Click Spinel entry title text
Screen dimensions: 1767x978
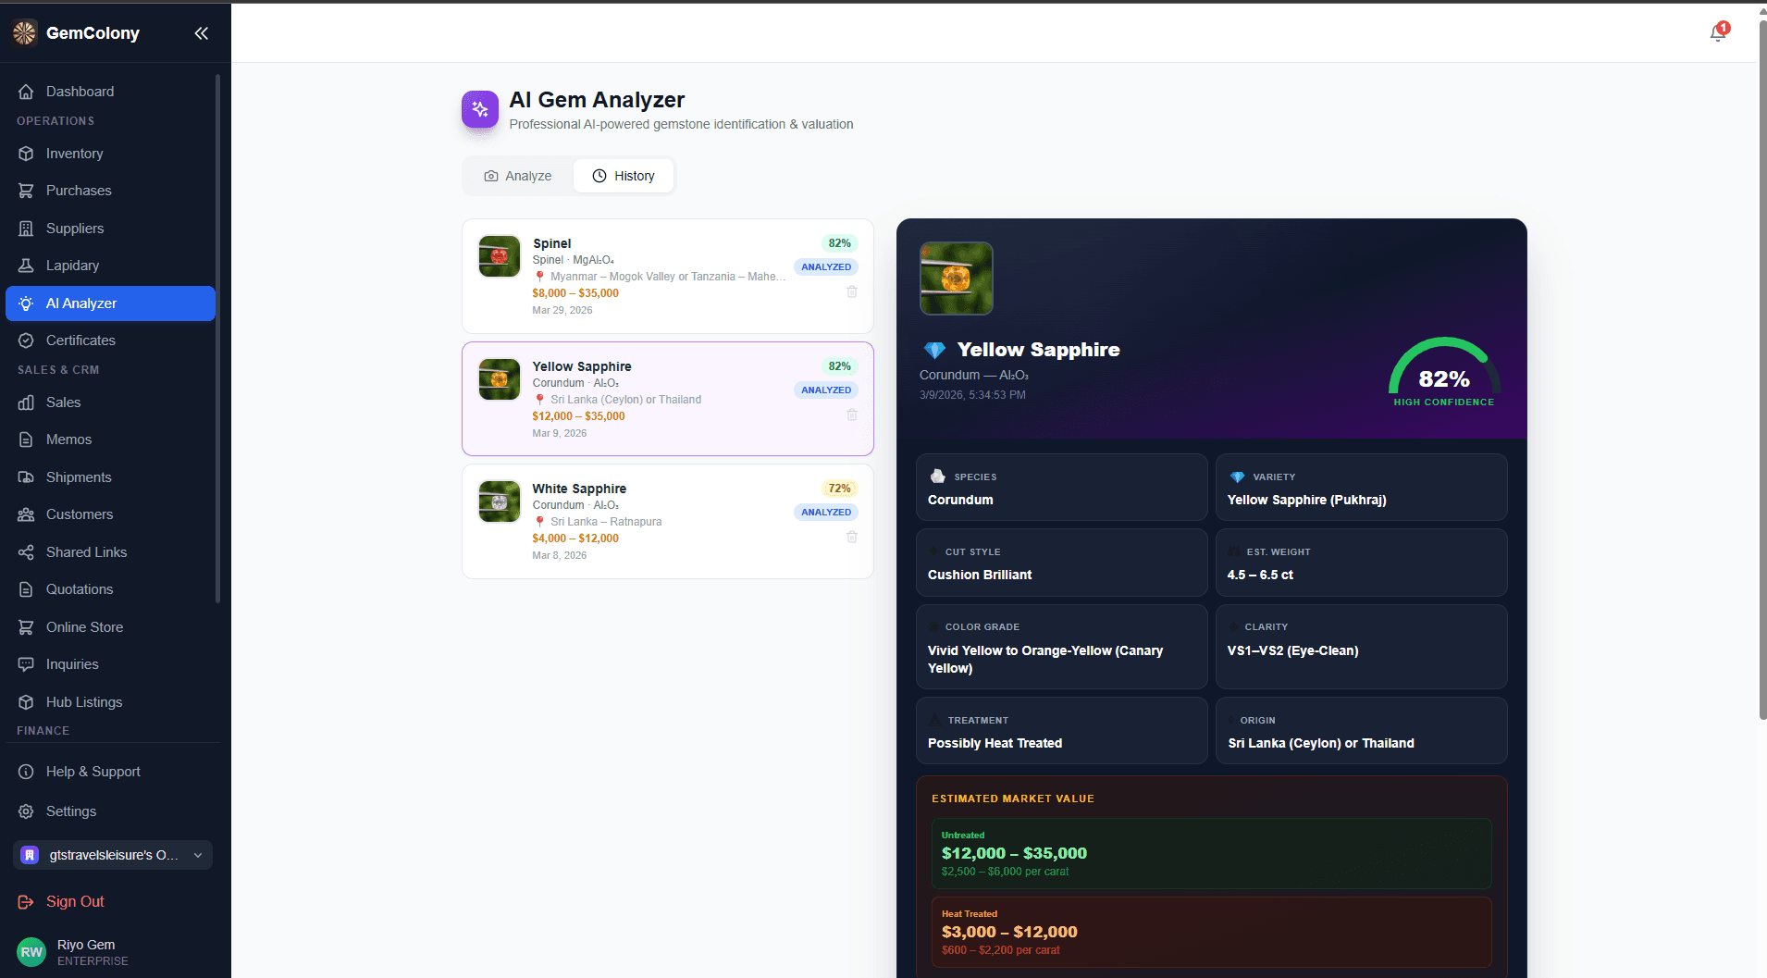(552, 243)
